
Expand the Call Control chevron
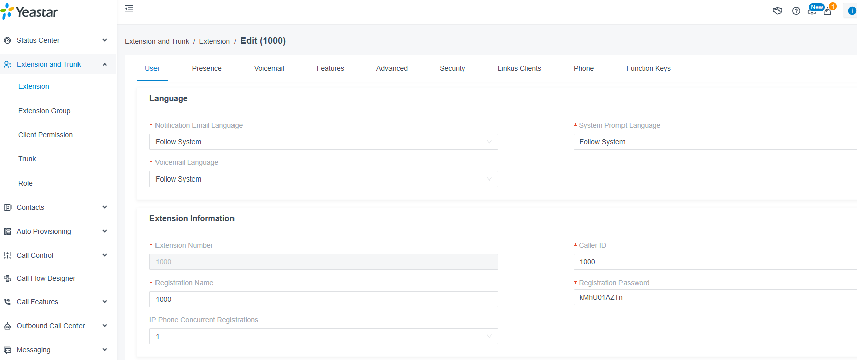pos(105,255)
